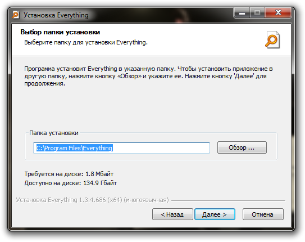Click the greyed Everything 1.3.4.686 version label
This screenshot has height=242, width=305.
[x=92, y=200]
